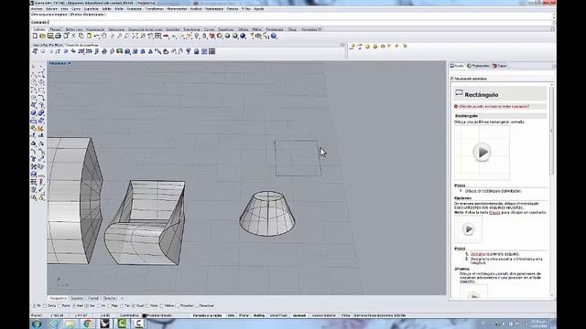Click the first icon in the surface creation toolbar
Image resolution: width=586 pixels, height=329 pixels.
tap(35, 51)
